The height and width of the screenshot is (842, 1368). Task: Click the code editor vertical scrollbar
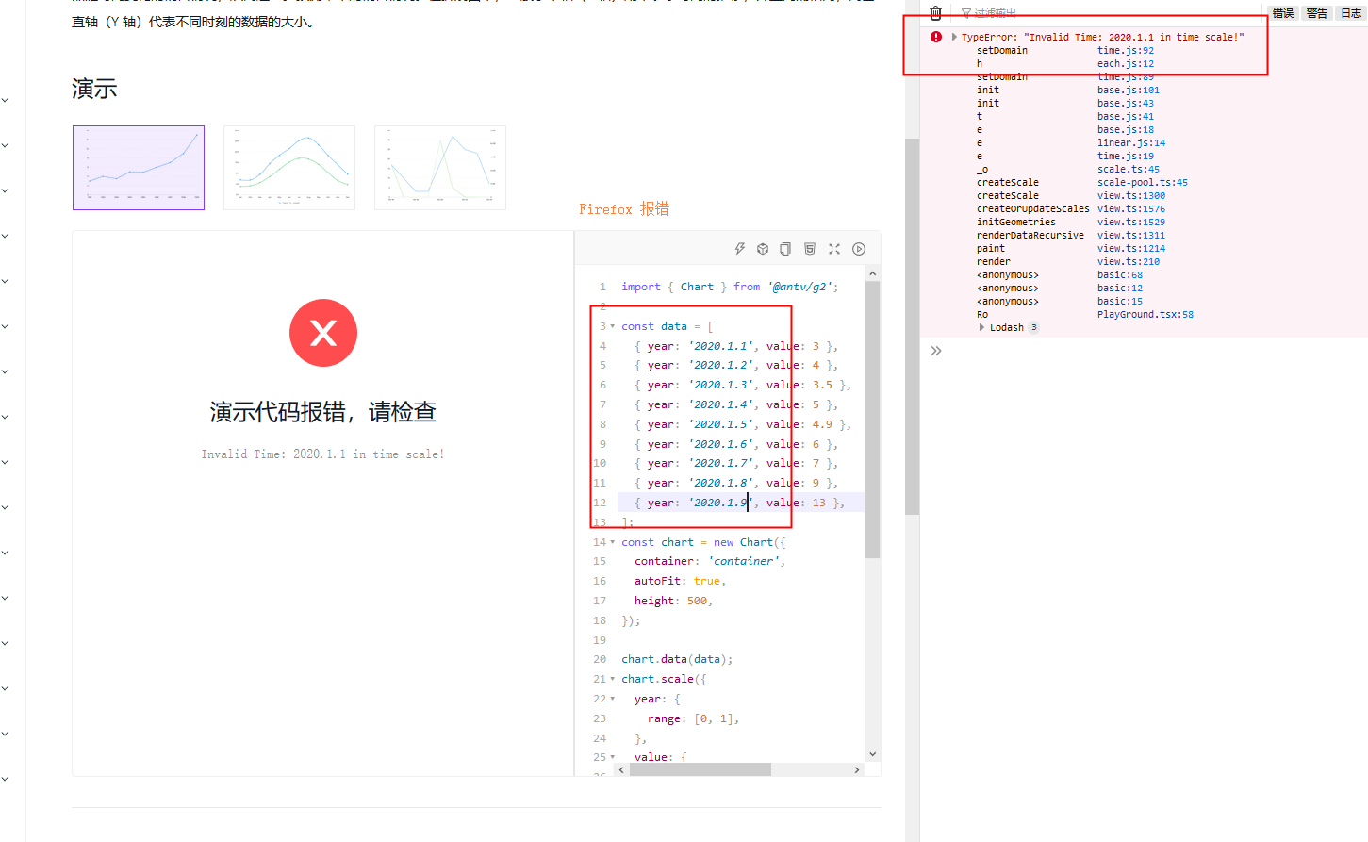[x=872, y=420]
